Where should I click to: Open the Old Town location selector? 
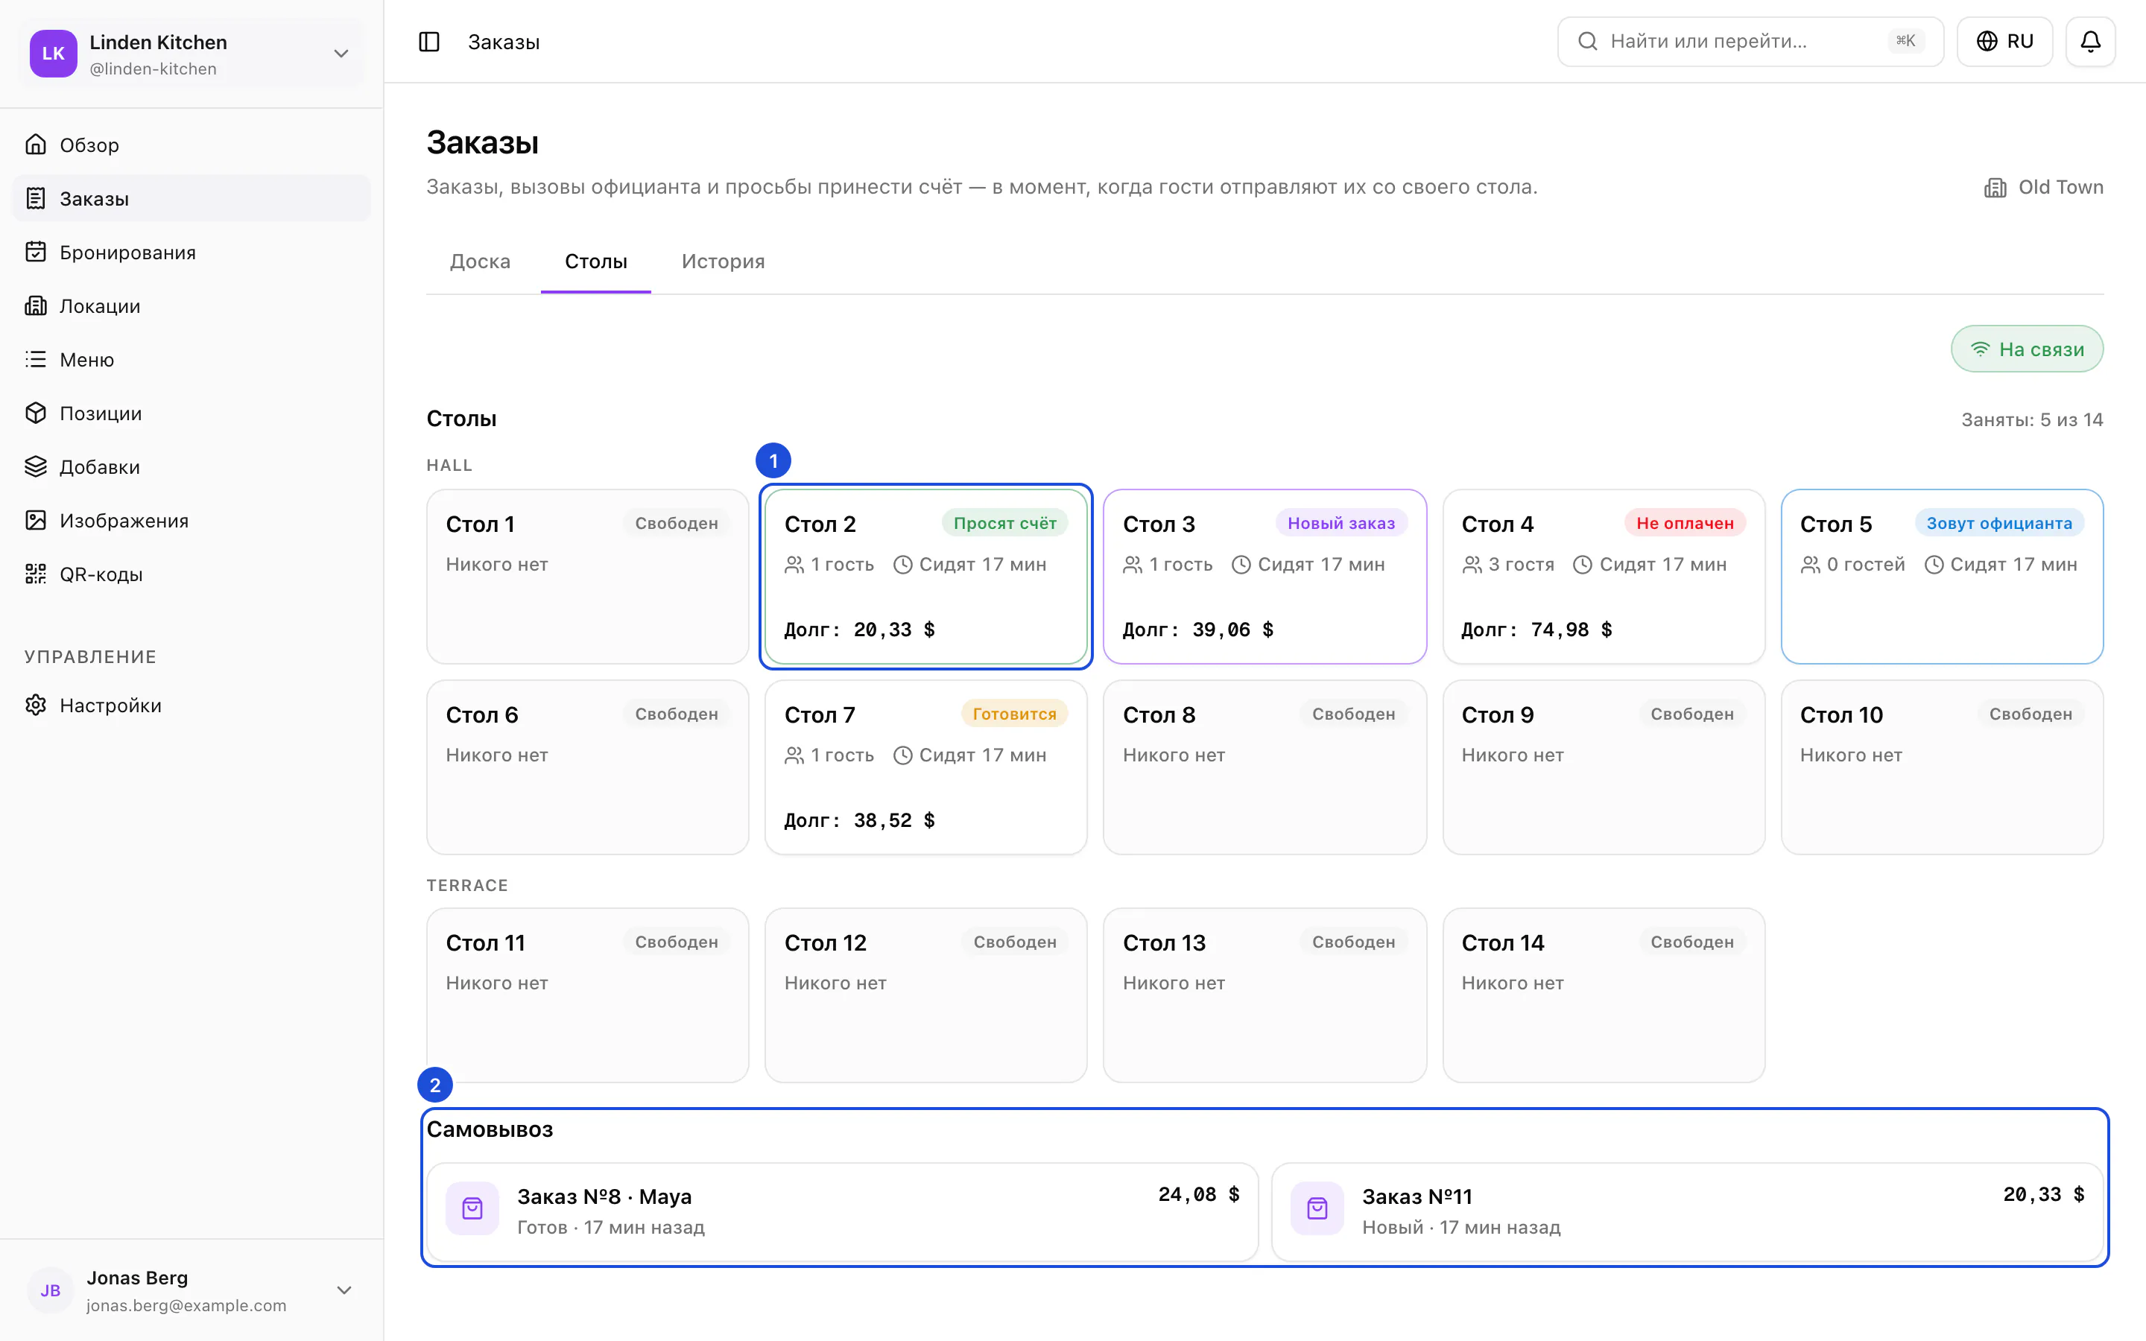[2043, 187]
